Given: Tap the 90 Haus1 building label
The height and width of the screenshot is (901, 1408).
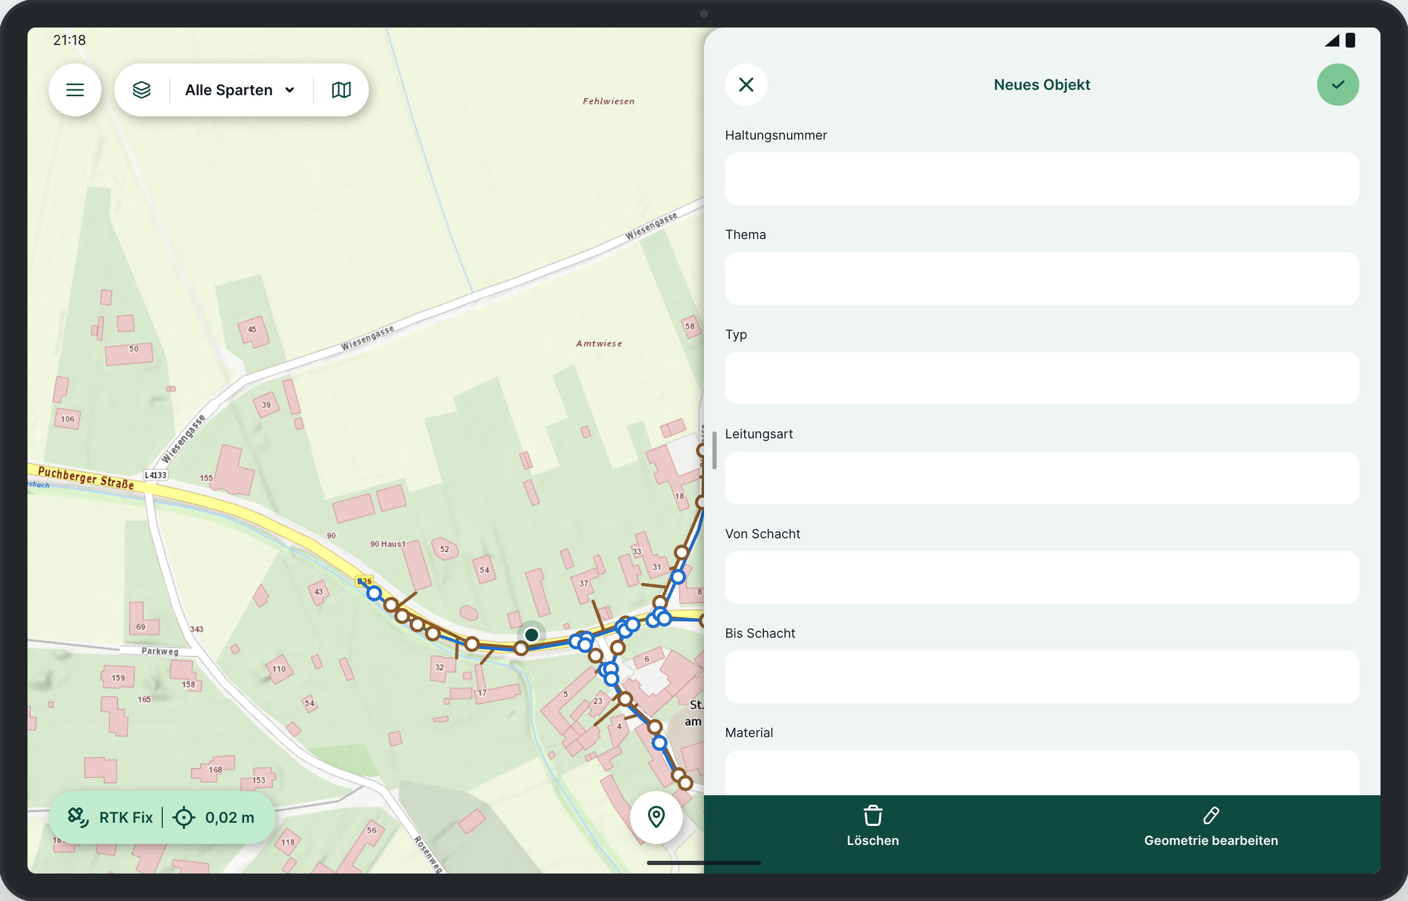Looking at the screenshot, I should click(387, 544).
